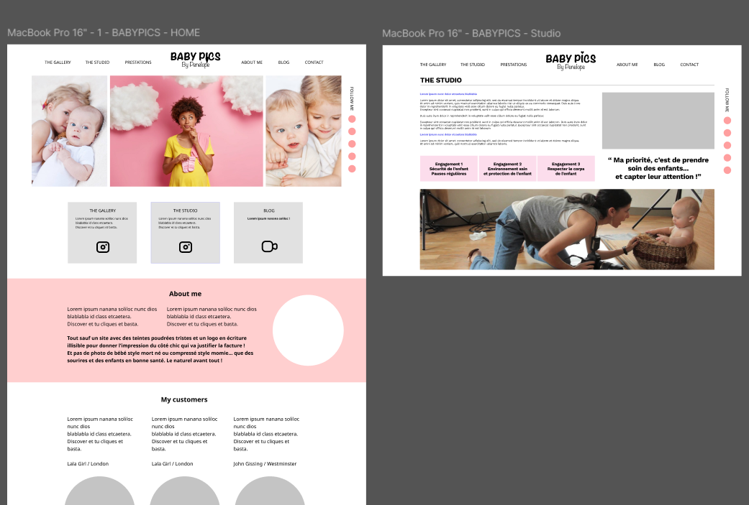
Task: Click PRESTATIONS in HOME frame navigation
Action: [138, 62]
